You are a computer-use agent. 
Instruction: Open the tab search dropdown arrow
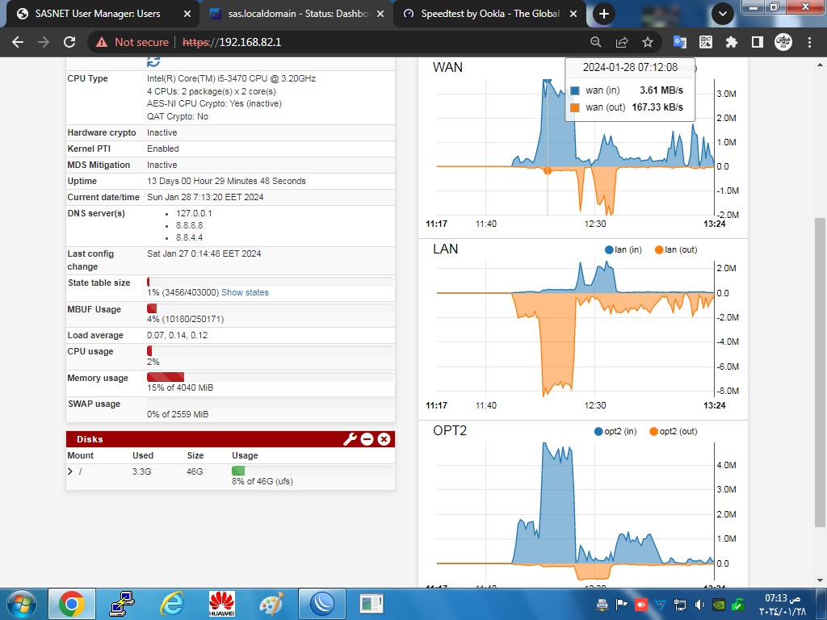(x=723, y=14)
